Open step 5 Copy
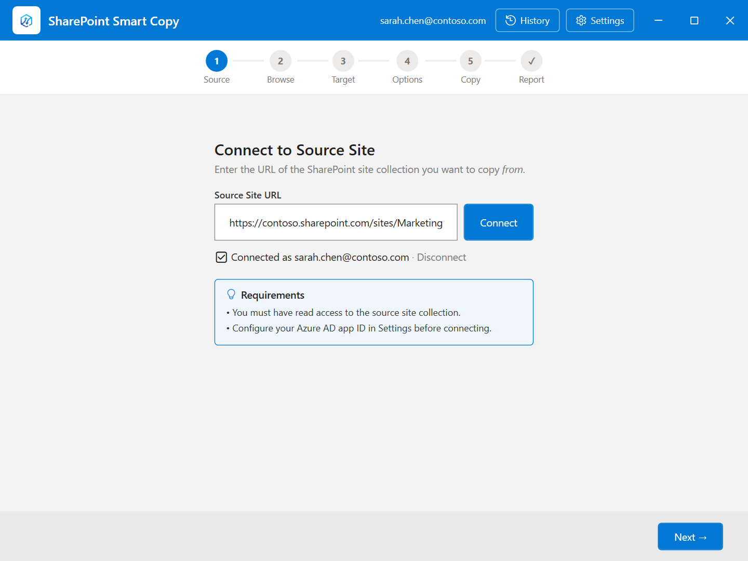 pos(471,67)
